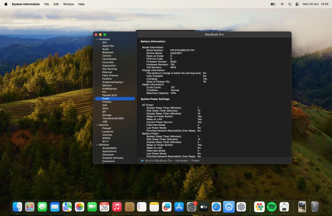Open the Edit menu

point(56,4)
